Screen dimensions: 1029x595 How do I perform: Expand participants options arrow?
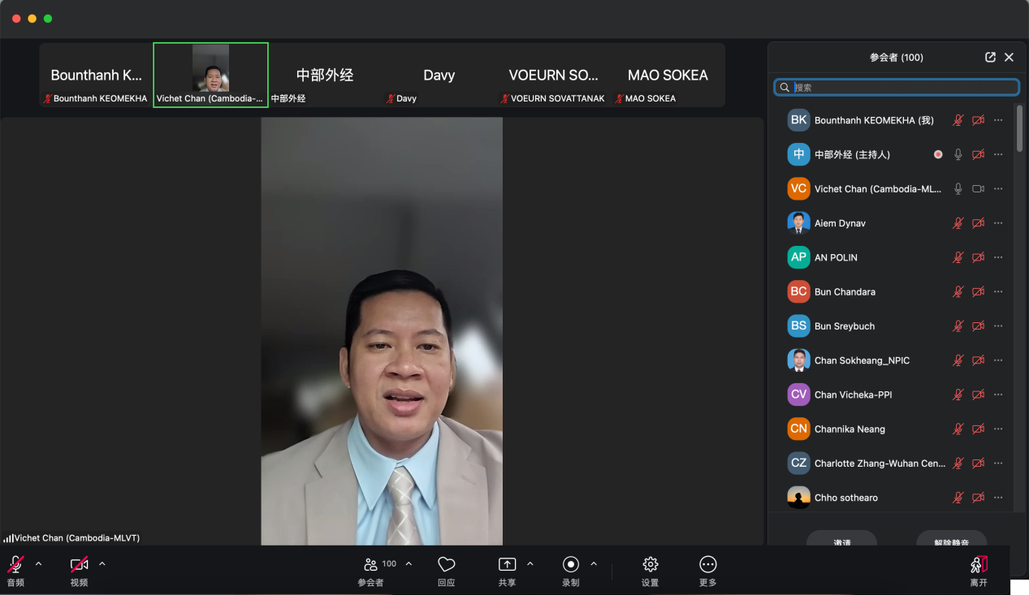coord(409,563)
